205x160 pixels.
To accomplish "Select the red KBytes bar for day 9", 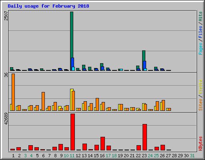I will 60,147.
